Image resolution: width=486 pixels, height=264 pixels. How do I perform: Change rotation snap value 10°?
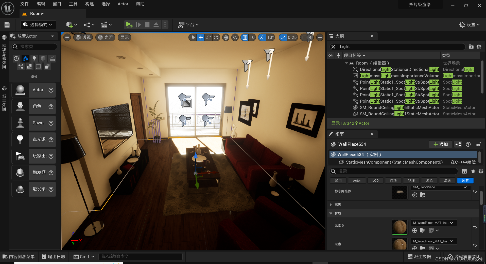[270, 38]
